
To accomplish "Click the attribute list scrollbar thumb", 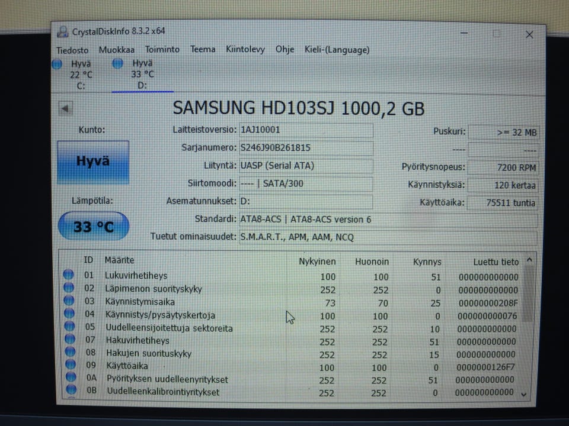I will 529,294.
